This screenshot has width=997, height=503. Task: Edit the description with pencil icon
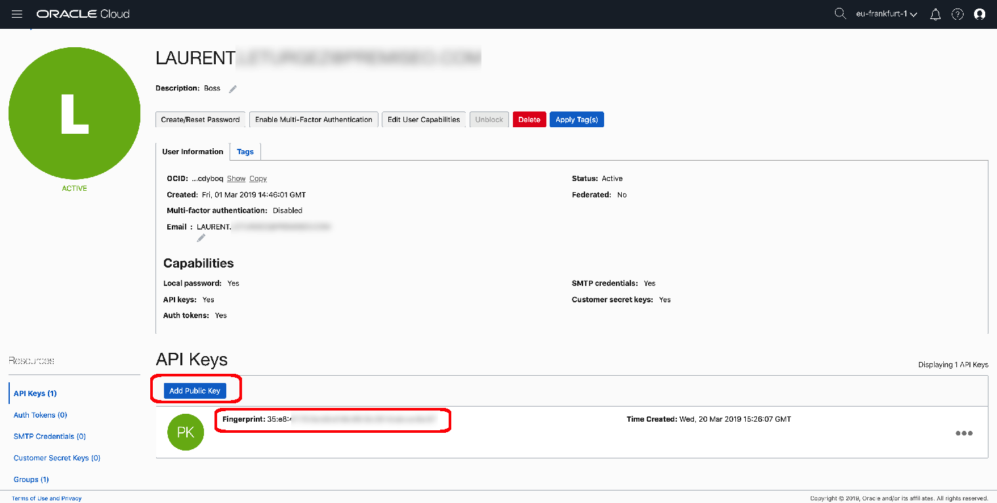pos(233,89)
